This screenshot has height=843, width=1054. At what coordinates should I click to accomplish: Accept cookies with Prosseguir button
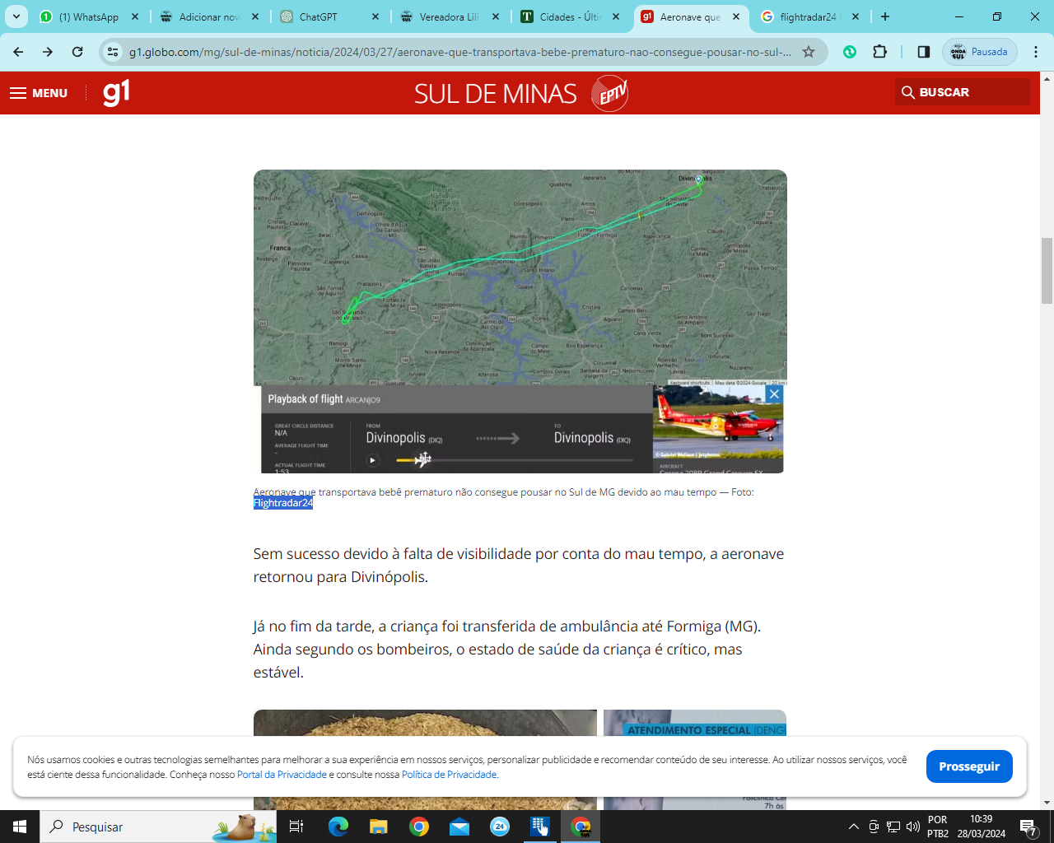click(969, 766)
